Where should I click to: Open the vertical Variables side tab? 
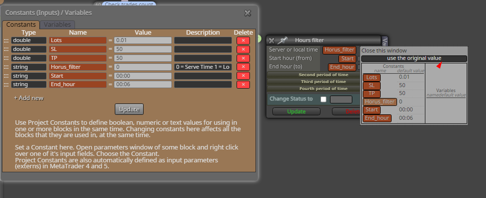[x=385, y=41]
